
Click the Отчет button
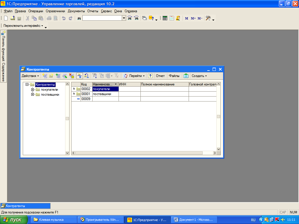tap(160, 76)
